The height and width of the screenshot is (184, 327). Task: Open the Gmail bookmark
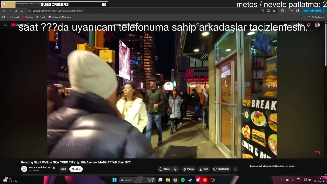(x=14, y=17)
